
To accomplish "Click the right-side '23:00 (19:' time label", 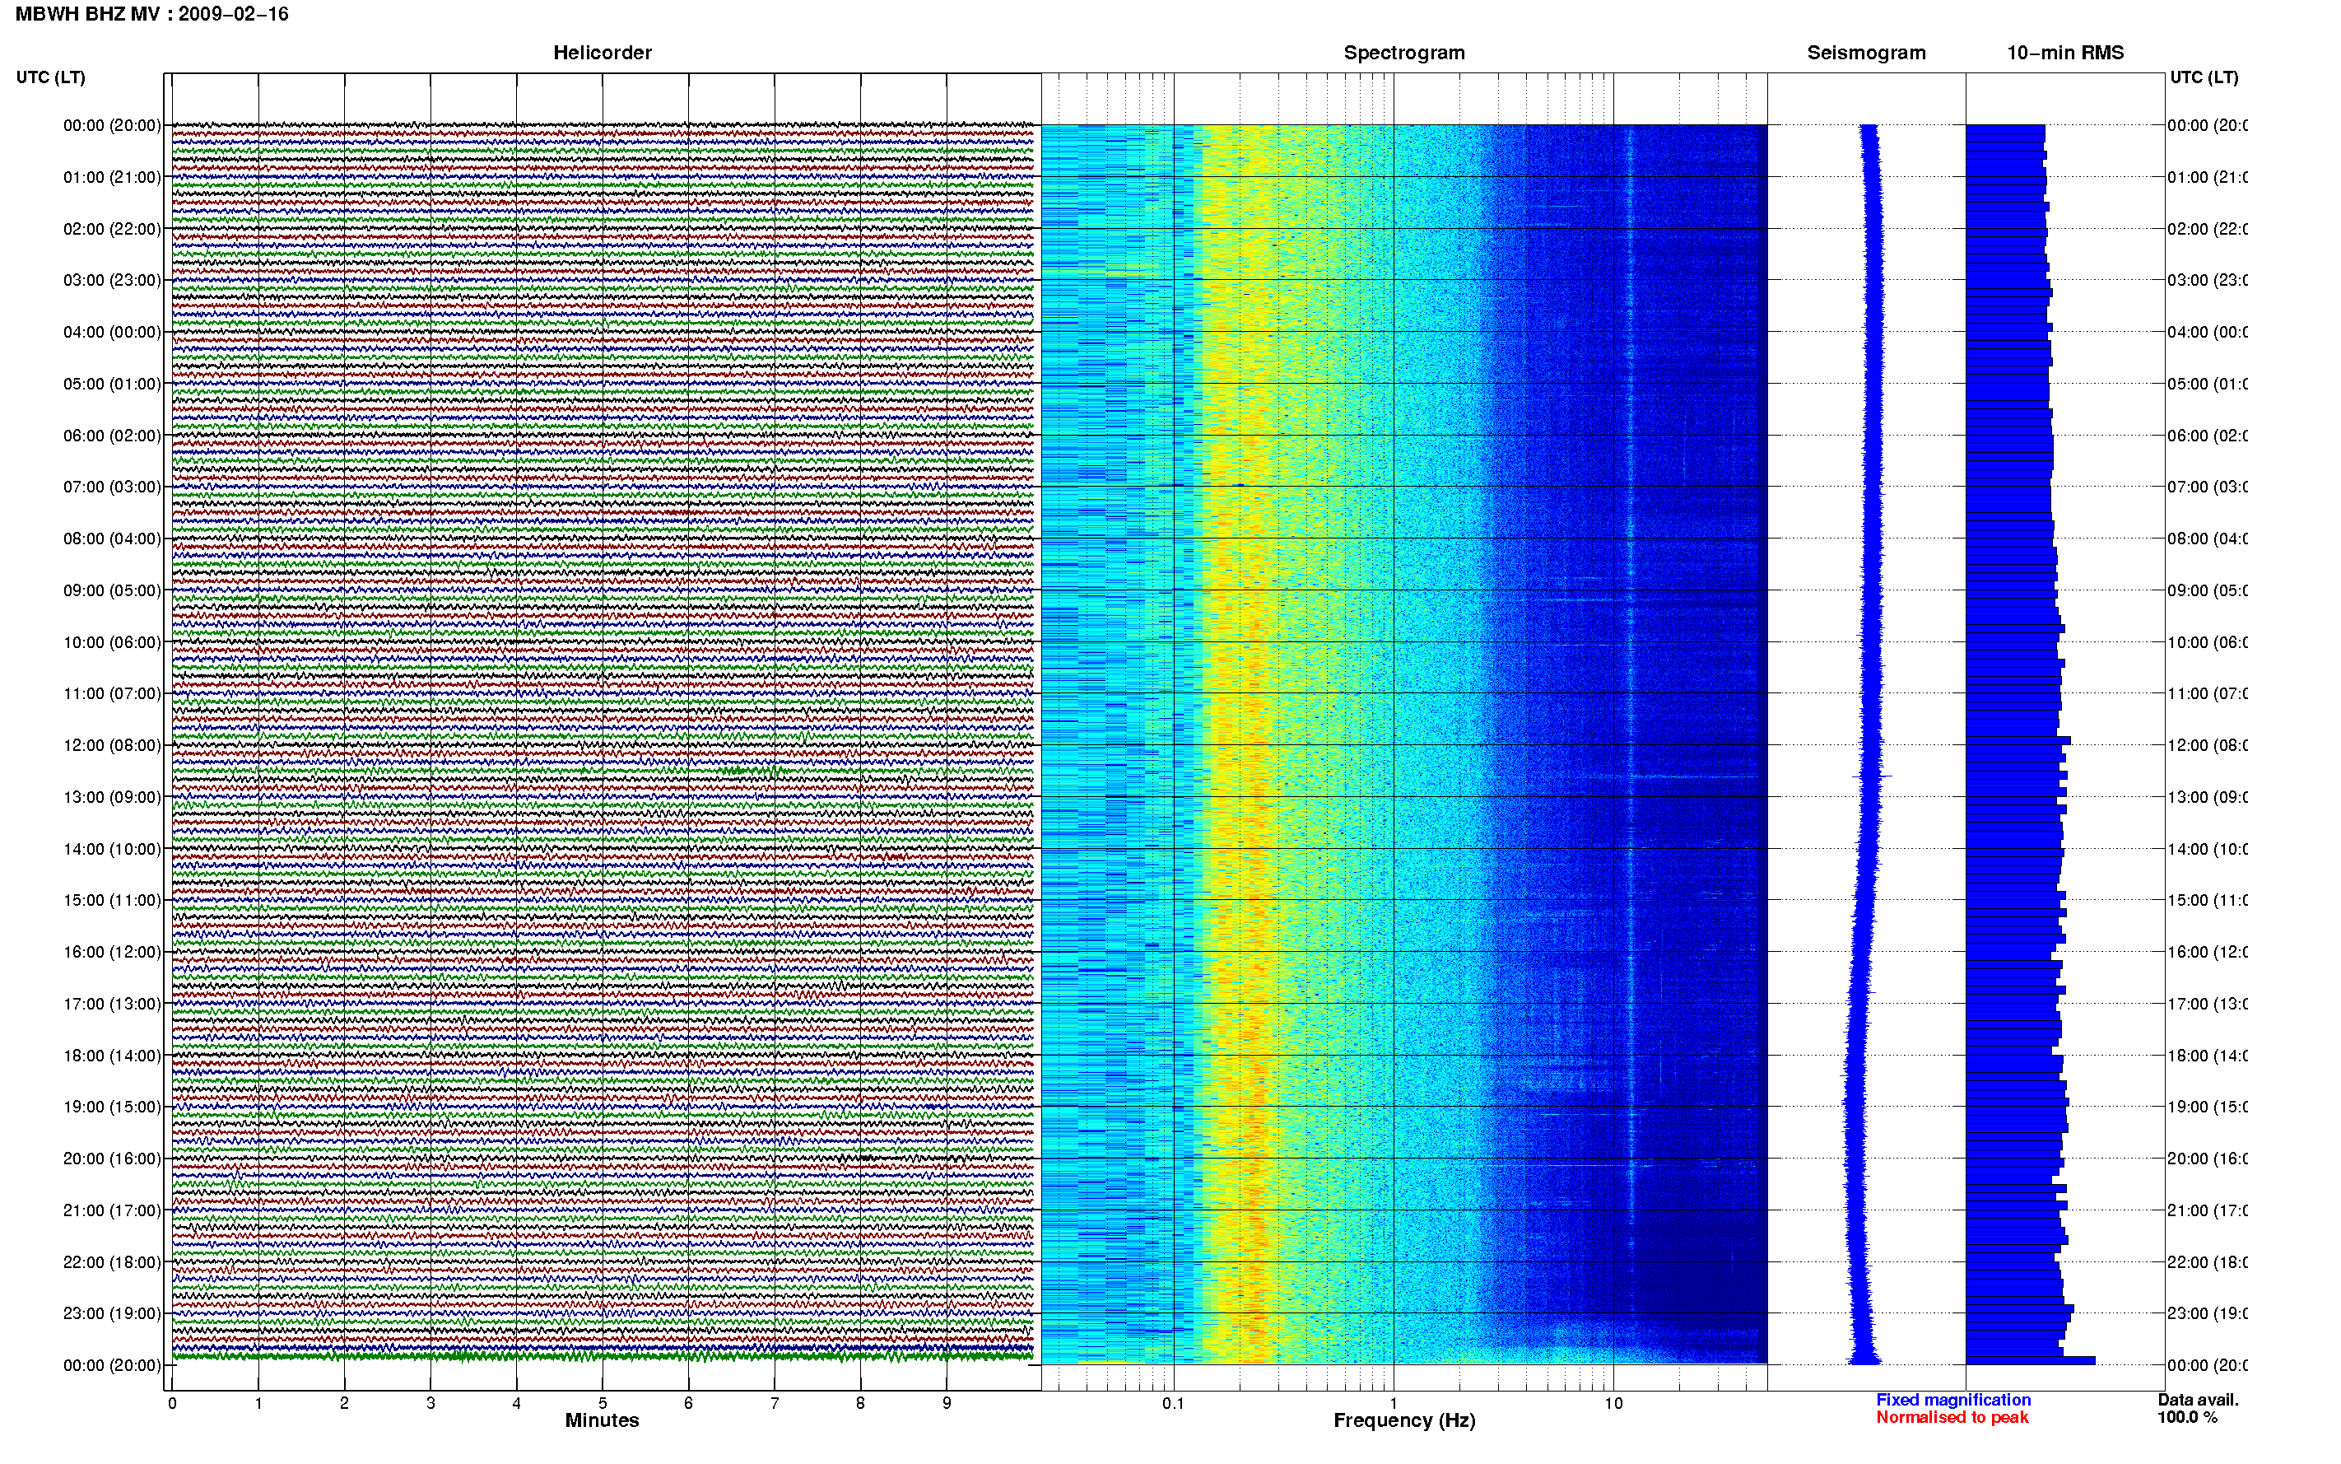I will click(2207, 1314).
